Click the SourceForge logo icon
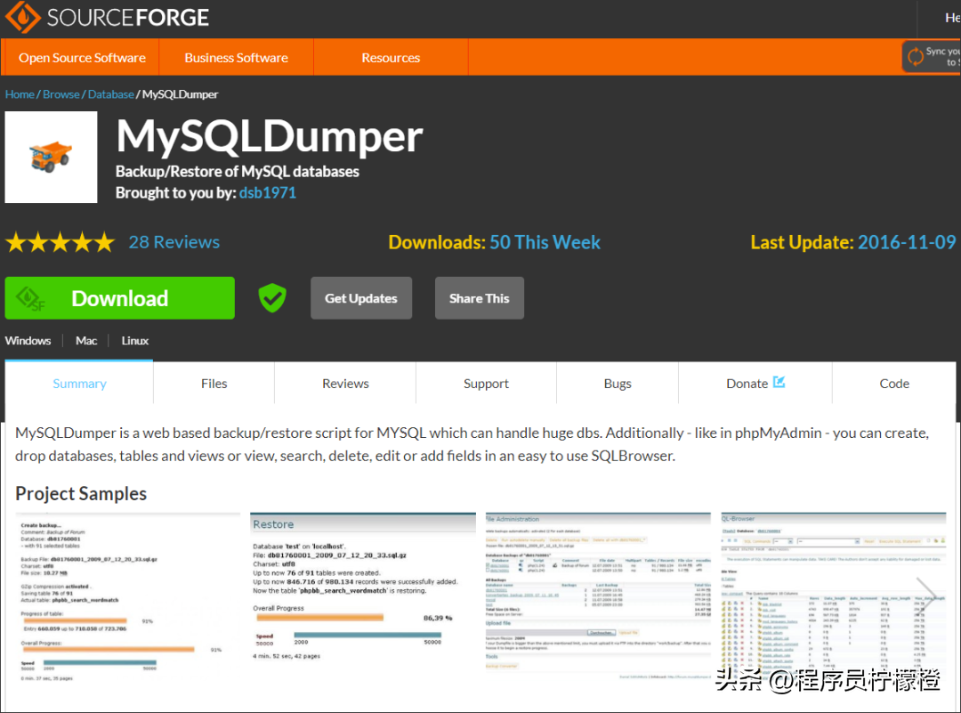 pyautogui.click(x=22, y=17)
